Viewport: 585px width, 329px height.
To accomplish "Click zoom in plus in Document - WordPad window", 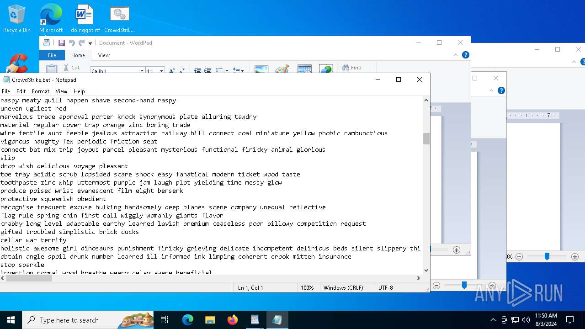I will (456, 250).
